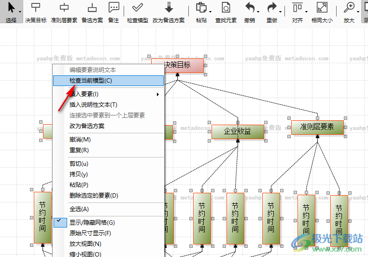368x257 pixels.
Task: Click the 撤销 undo arrow
Action: 250,8
